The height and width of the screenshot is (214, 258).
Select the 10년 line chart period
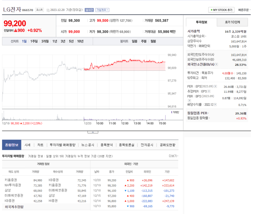[x=80, y=41]
